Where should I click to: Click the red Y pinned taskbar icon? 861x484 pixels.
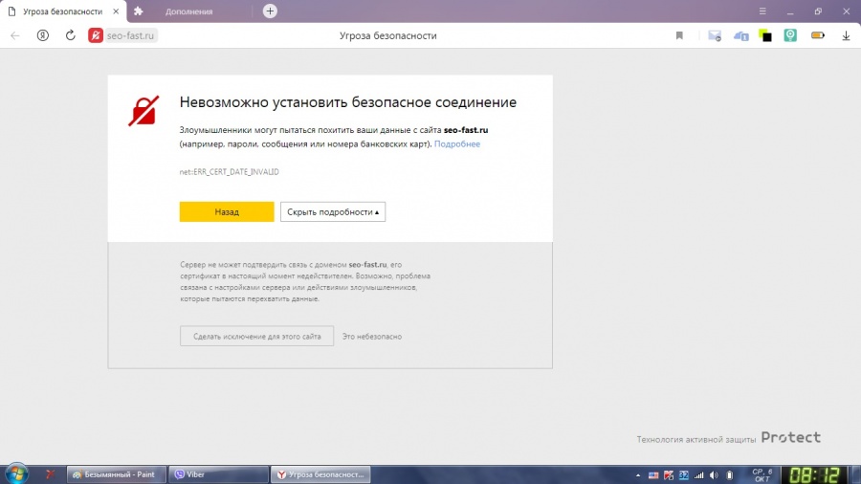tap(50, 474)
